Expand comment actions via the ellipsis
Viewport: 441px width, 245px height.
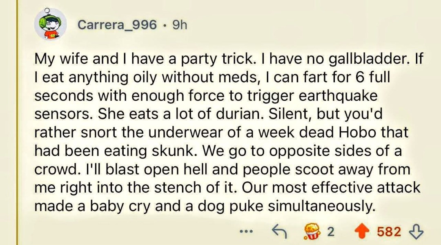point(246,231)
